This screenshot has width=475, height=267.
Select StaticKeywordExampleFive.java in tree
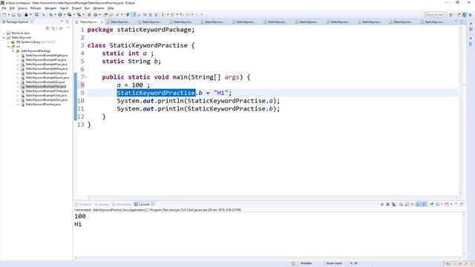[x=46, y=59]
